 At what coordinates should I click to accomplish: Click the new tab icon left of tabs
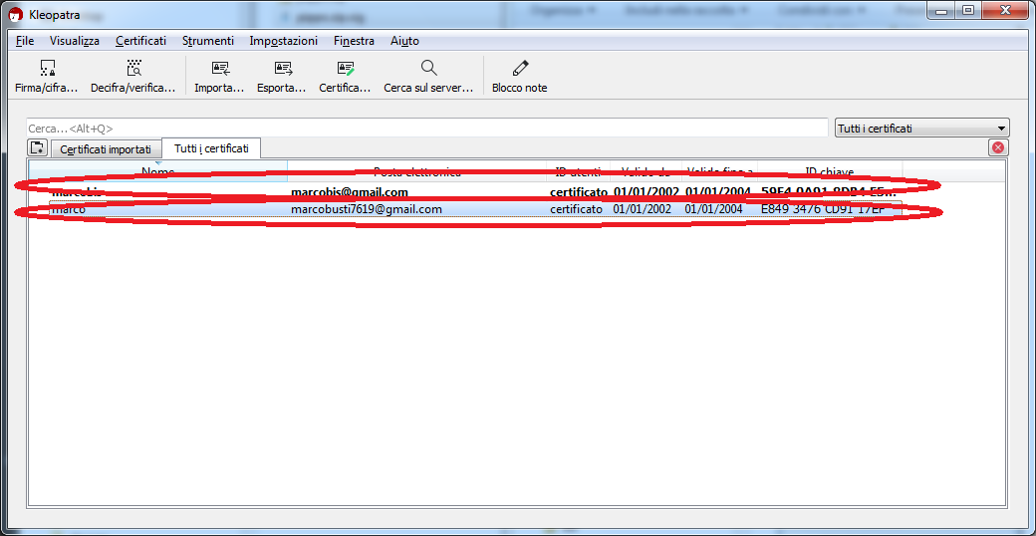[x=38, y=148]
